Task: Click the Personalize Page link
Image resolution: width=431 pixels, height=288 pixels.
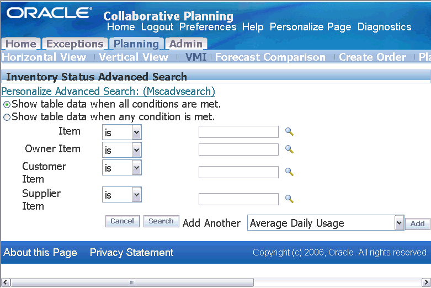Action: pos(310,27)
